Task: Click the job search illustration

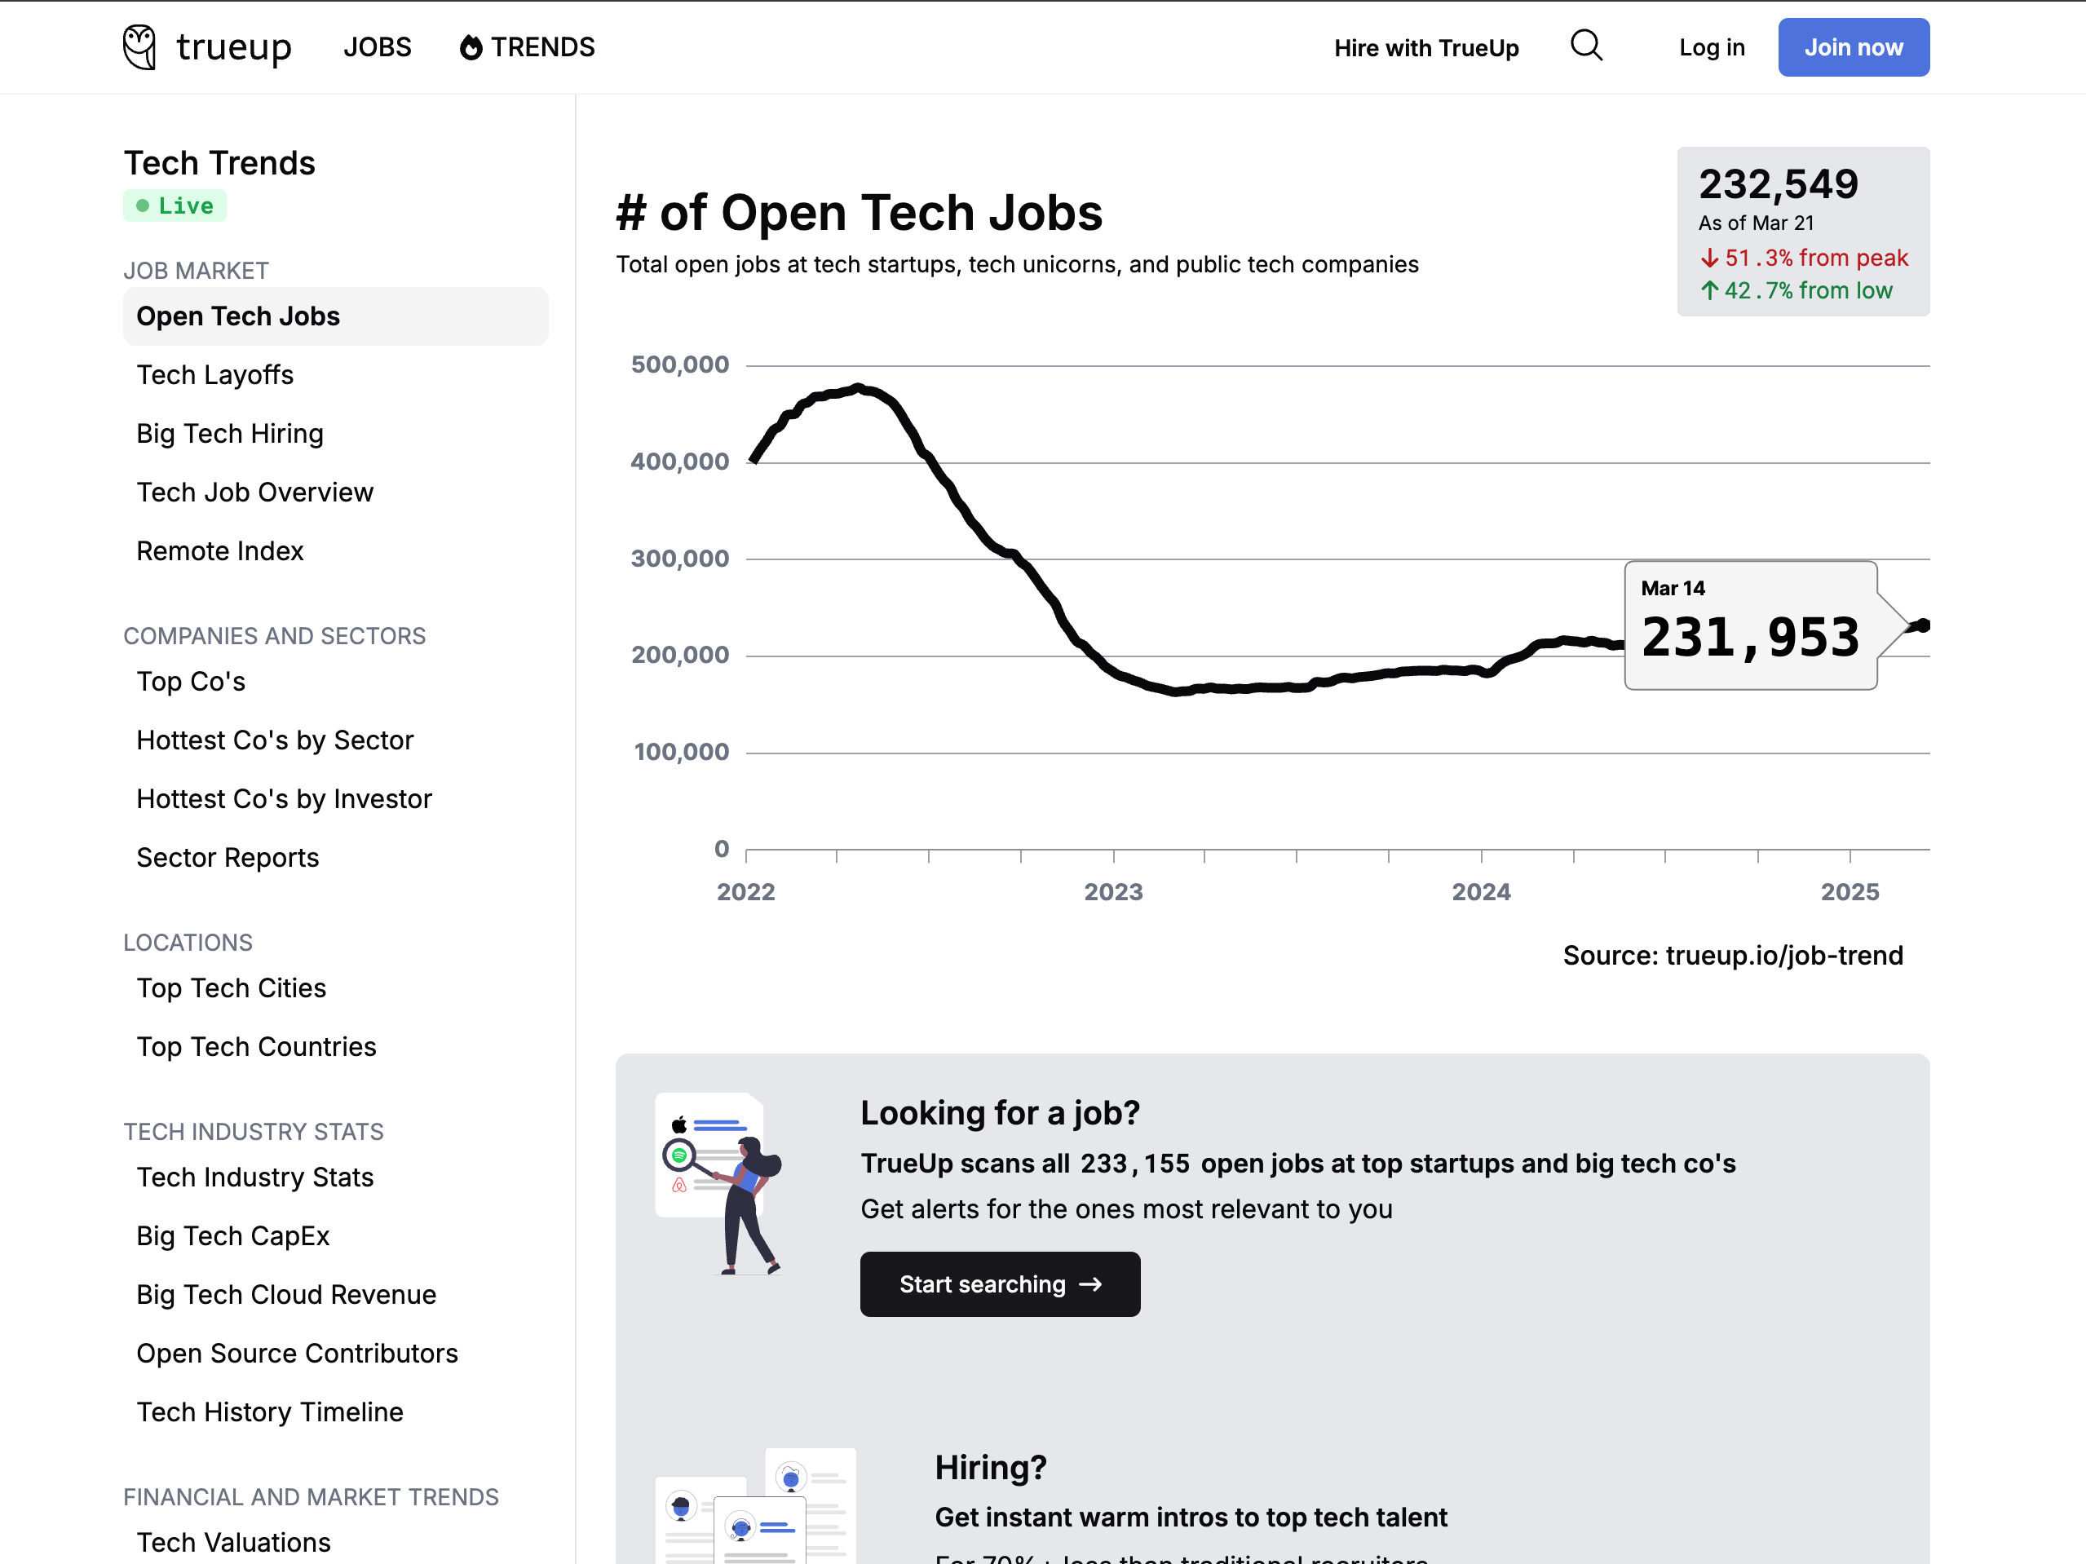Action: click(x=719, y=1184)
